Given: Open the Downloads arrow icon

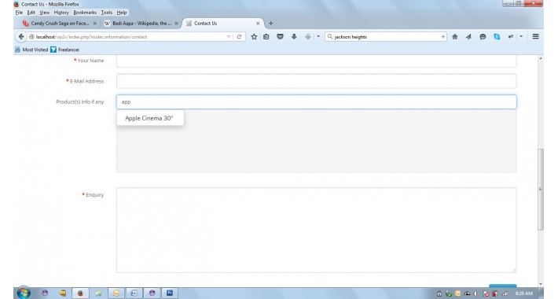Looking at the screenshot, I should (x=294, y=37).
